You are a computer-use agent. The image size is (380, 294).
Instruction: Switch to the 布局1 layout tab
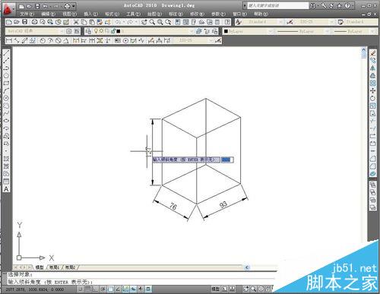click(54, 267)
